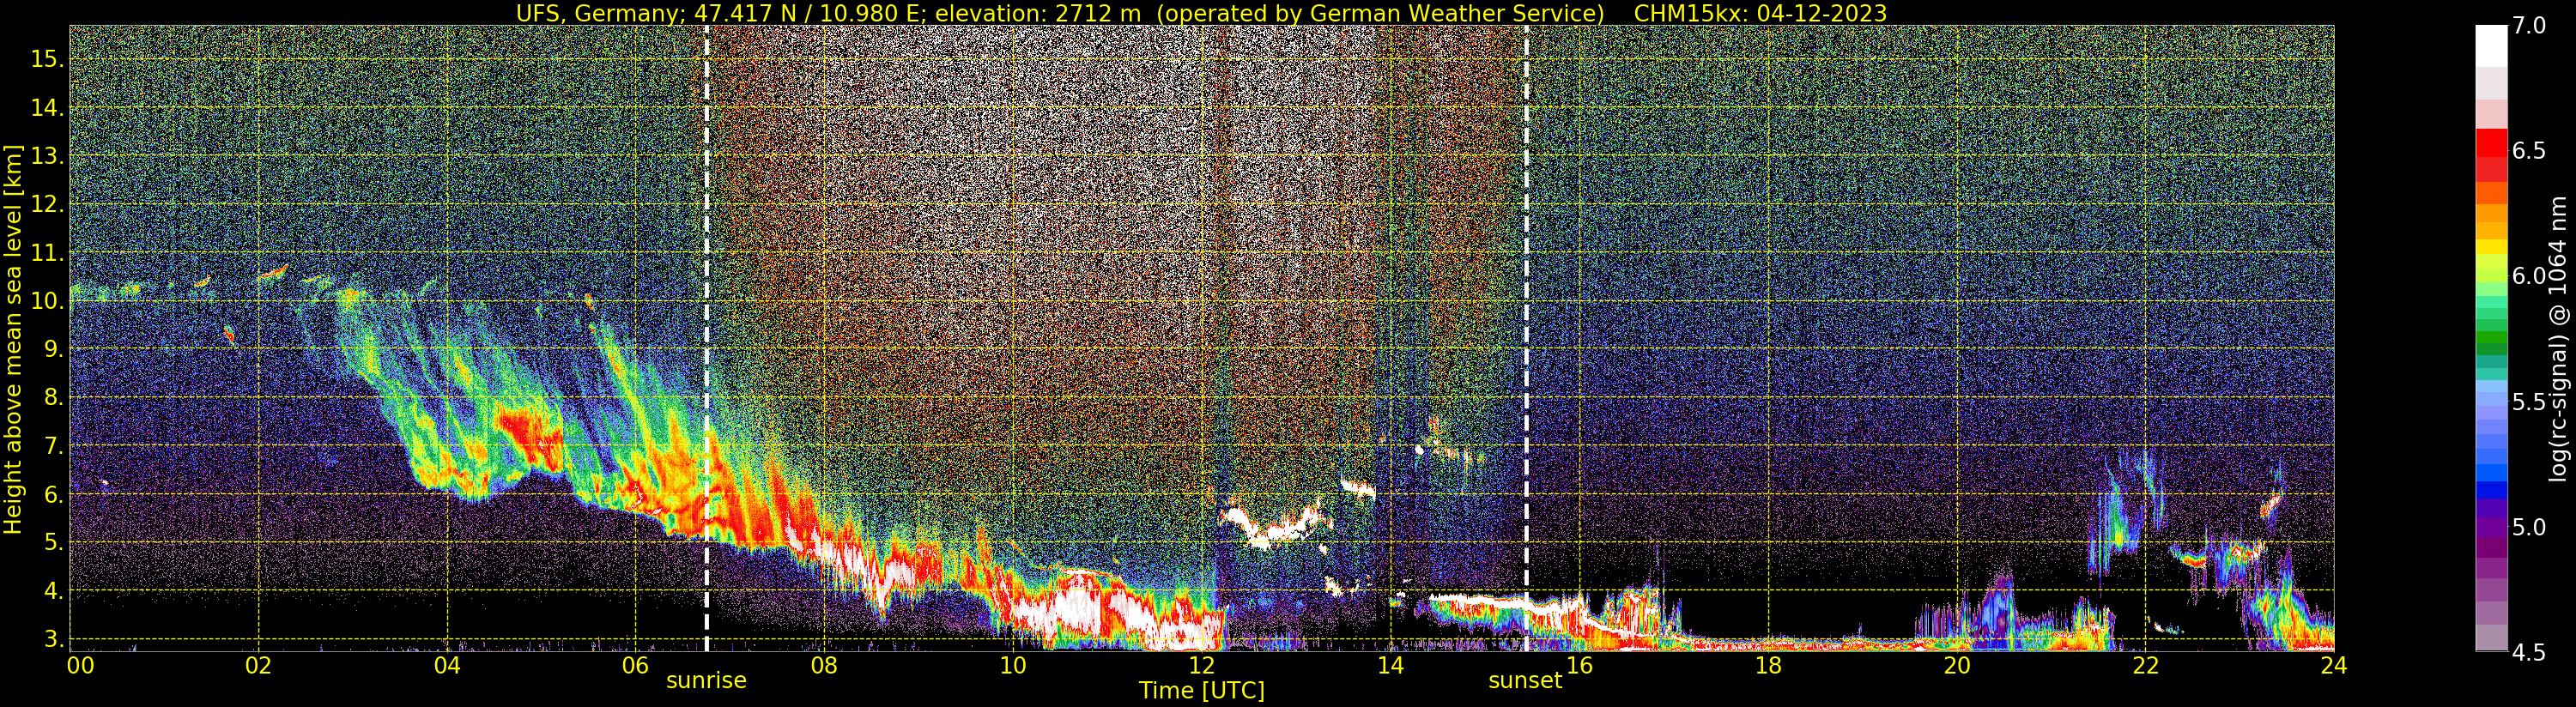The image size is (2576, 707).
Task: Click the bright red colorbar segment near 6.5
Action: pos(2491,143)
